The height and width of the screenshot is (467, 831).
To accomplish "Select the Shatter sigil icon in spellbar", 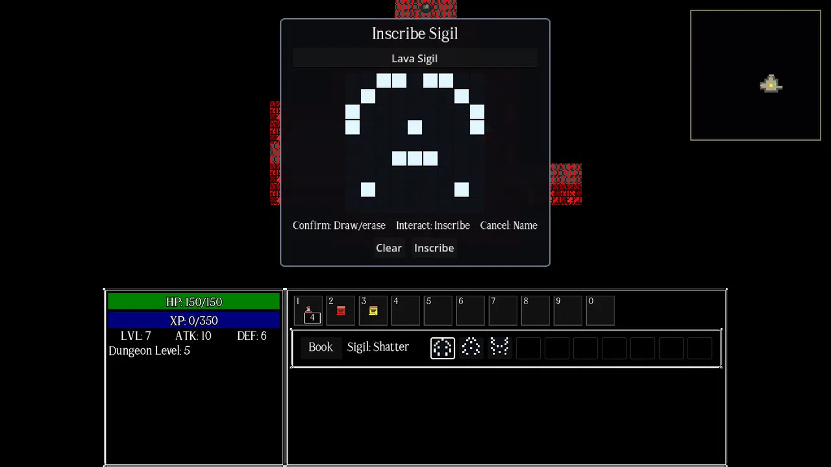I will (442, 347).
